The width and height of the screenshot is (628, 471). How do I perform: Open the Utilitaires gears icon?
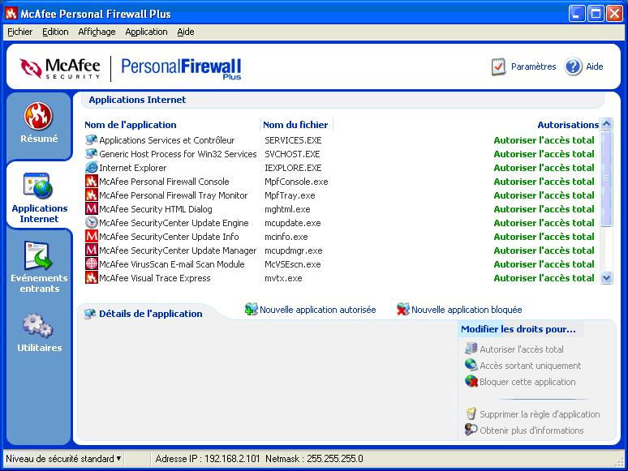coord(37,325)
